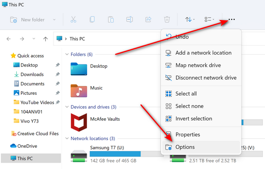This screenshot has height=169, width=265.
Task: Open YouTube Videos folder in sidebar
Action: (x=34, y=102)
